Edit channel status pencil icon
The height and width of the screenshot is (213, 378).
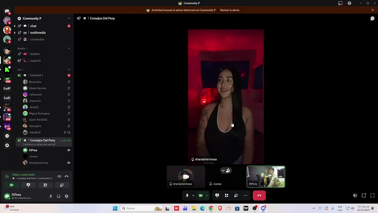54,144
